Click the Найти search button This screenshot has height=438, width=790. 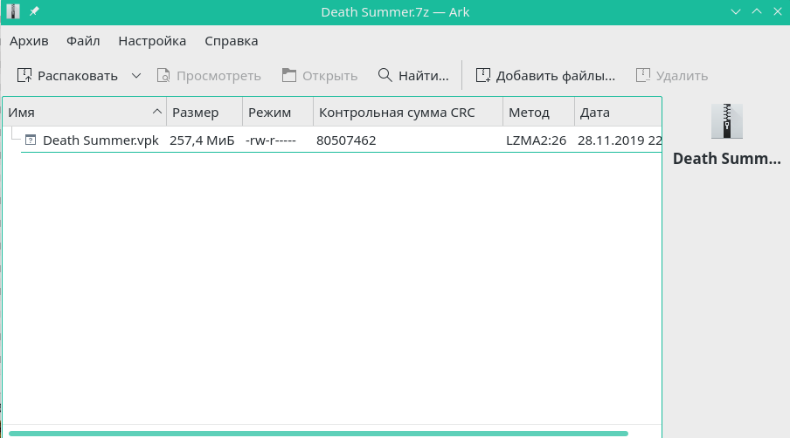tap(413, 75)
